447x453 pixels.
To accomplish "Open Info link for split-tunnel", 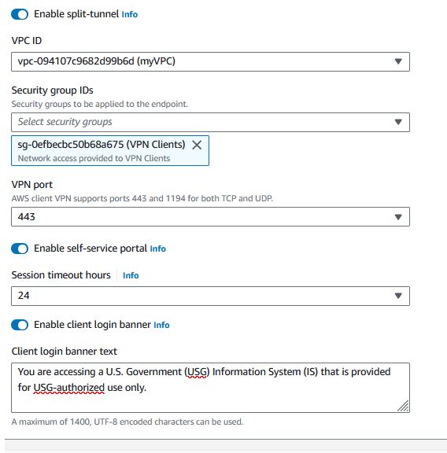I will click(x=130, y=14).
